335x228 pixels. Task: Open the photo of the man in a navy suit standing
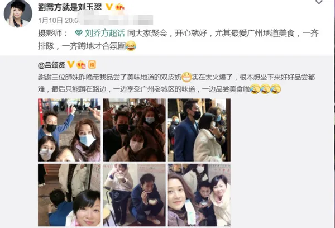(199, 130)
